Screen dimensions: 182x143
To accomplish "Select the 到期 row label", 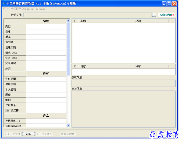I will pyautogui.click(x=15, y=100).
